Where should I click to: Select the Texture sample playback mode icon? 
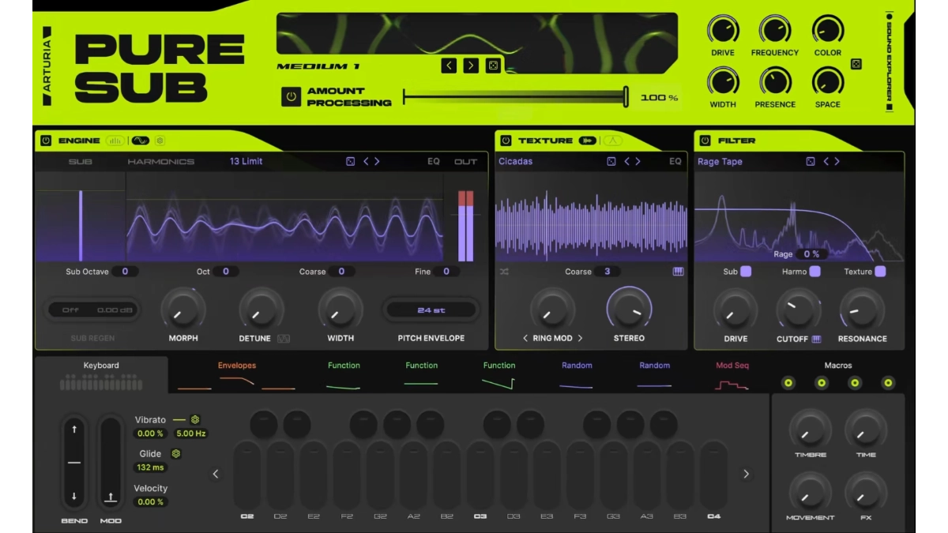coord(587,141)
